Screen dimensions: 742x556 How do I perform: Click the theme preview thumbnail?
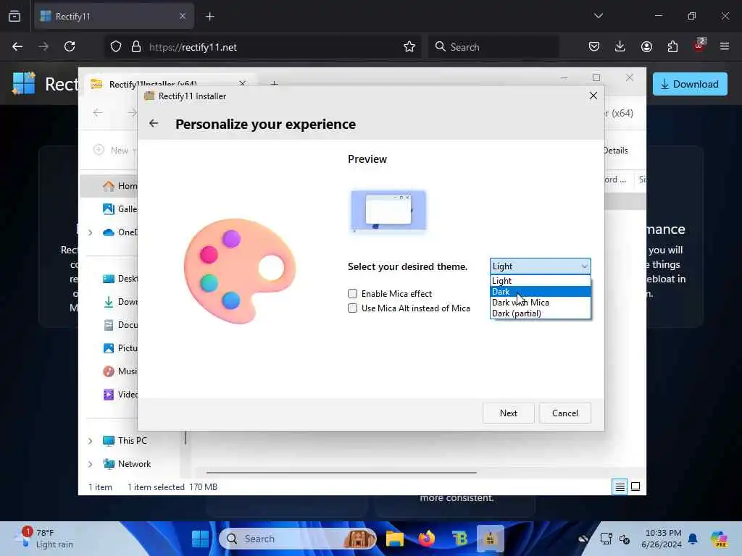[x=388, y=211]
